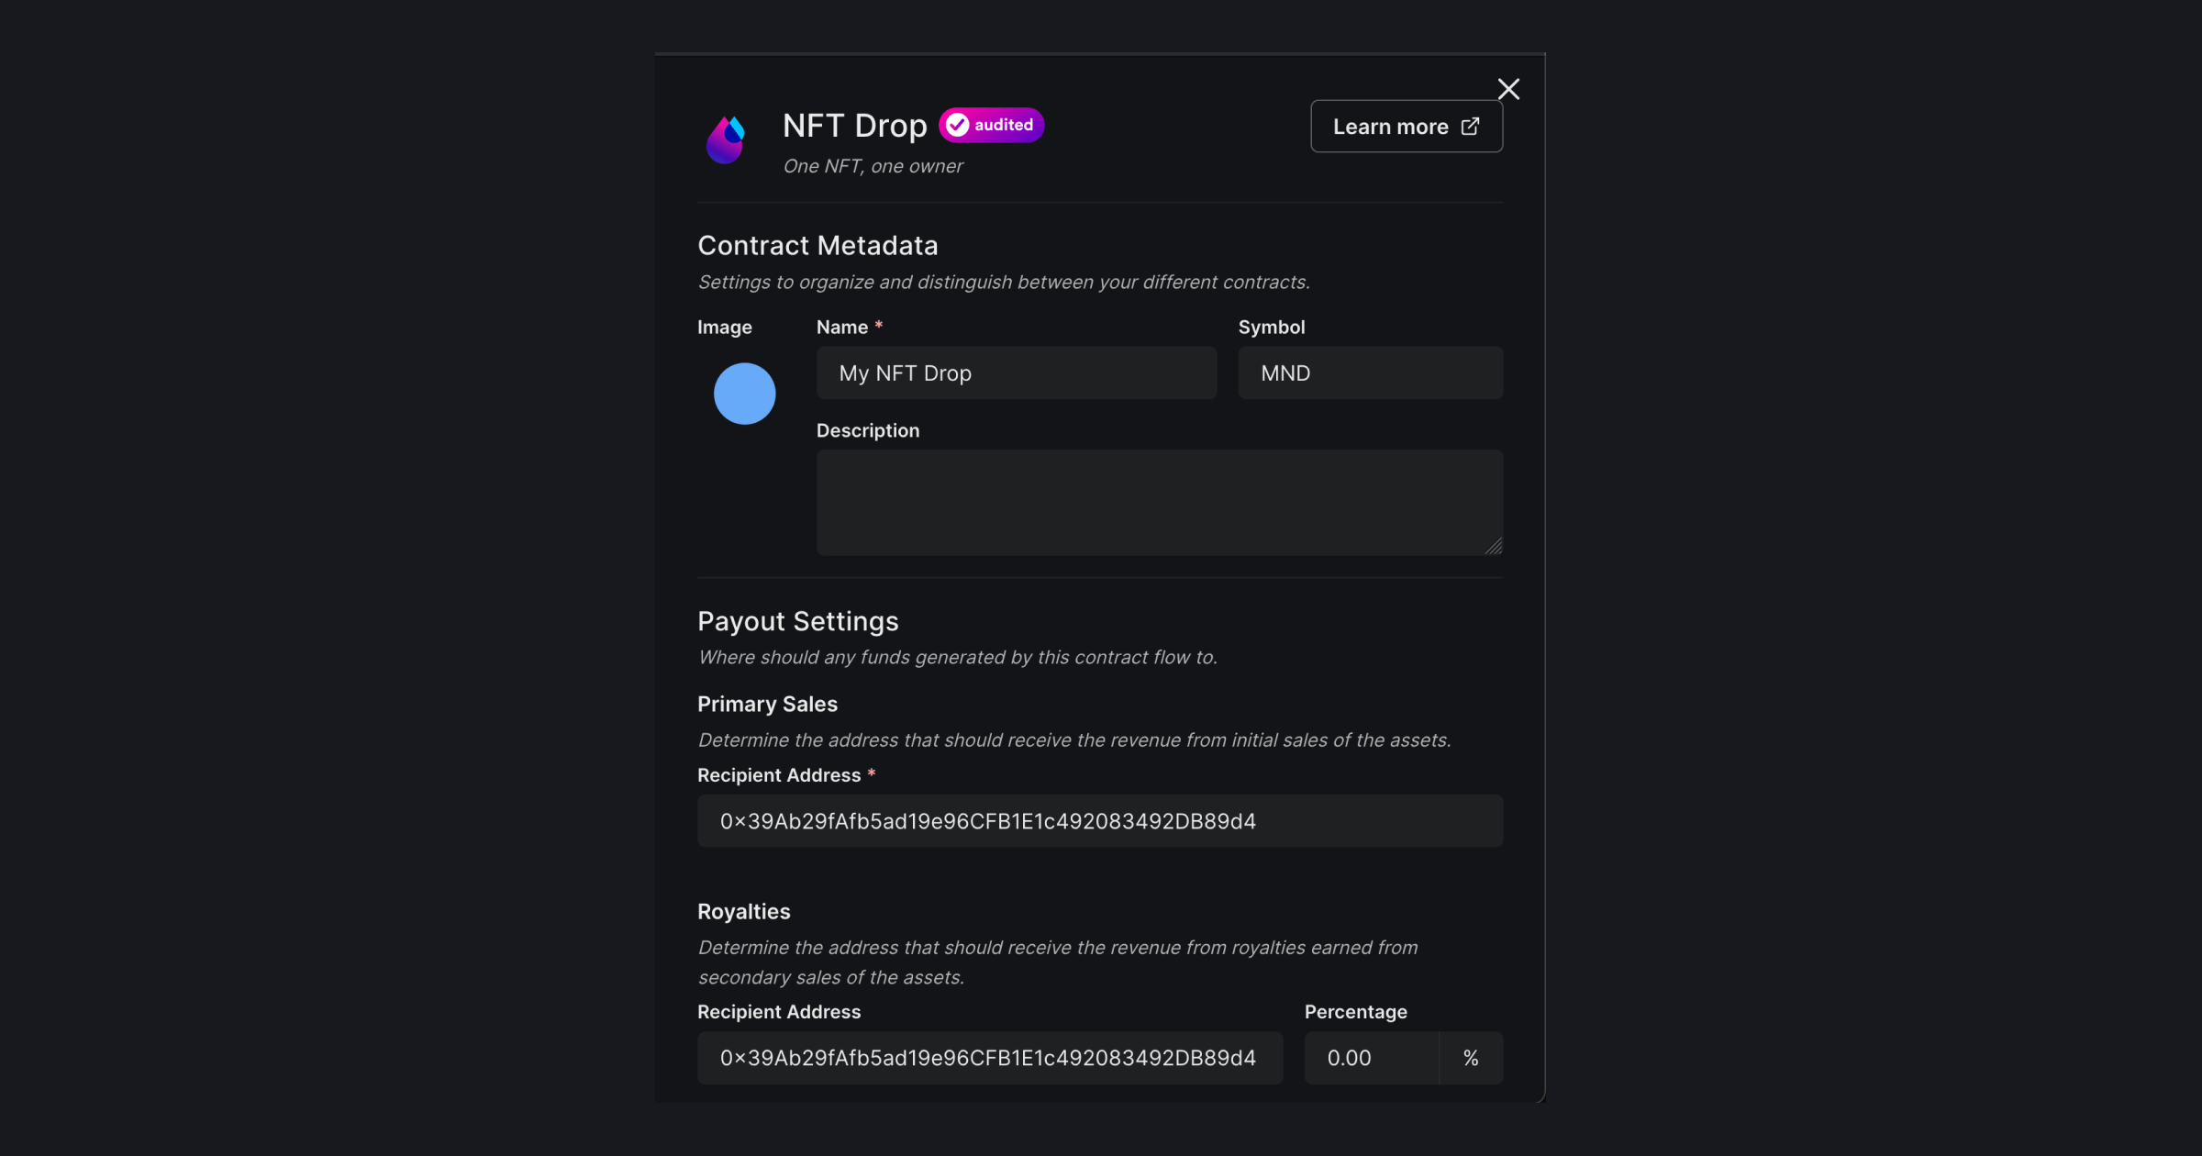The height and width of the screenshot is (1156, 2202).
Task: Click the Primary Sales section header
Action: pos(769,703)
